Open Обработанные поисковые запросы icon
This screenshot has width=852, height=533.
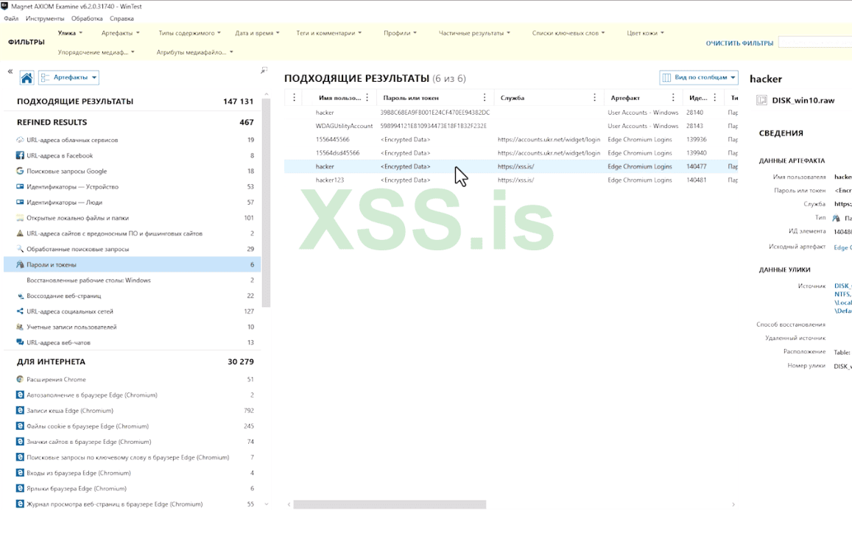20,249
